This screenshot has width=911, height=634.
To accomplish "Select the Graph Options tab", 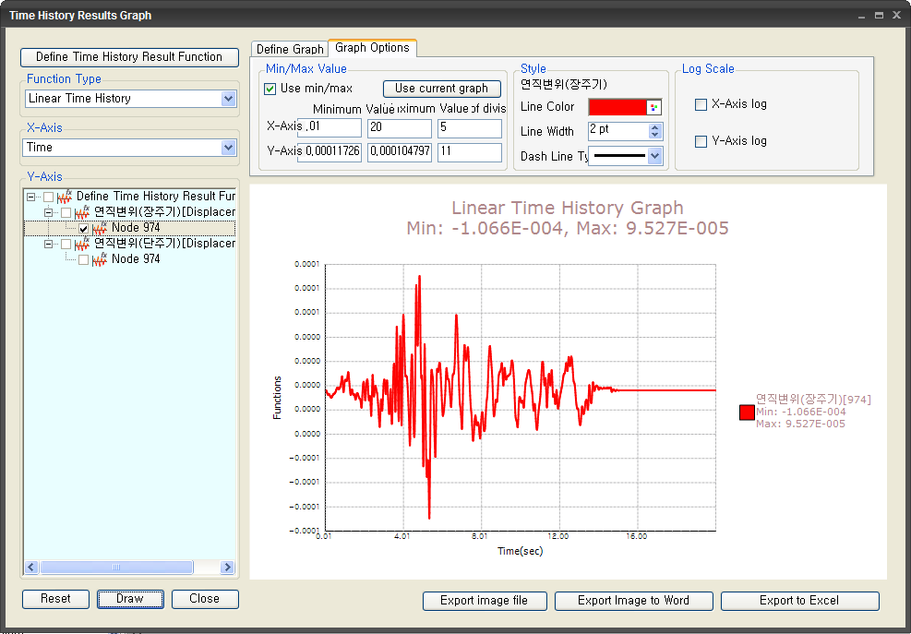I will (372, 48).
